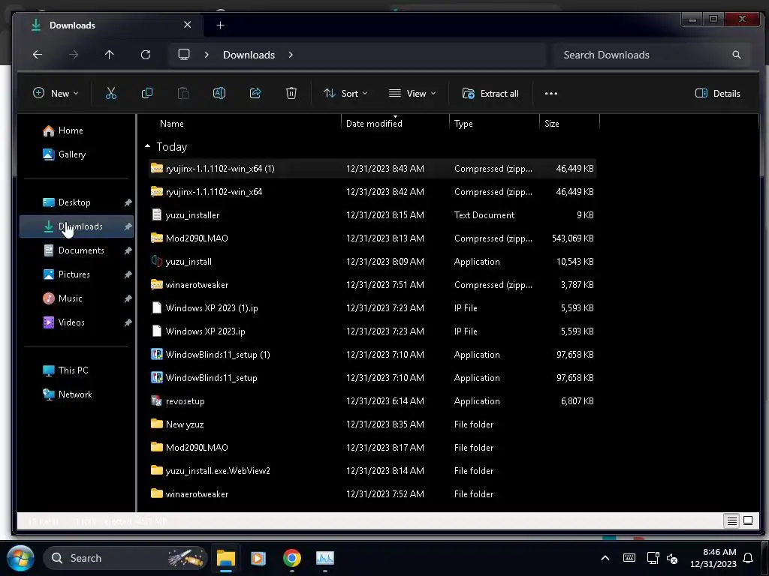Select Windows XP 2023 (1).ip file
The height and width of the screenshot is (576, 769).
pyautogui.click(x=372, y=308)
